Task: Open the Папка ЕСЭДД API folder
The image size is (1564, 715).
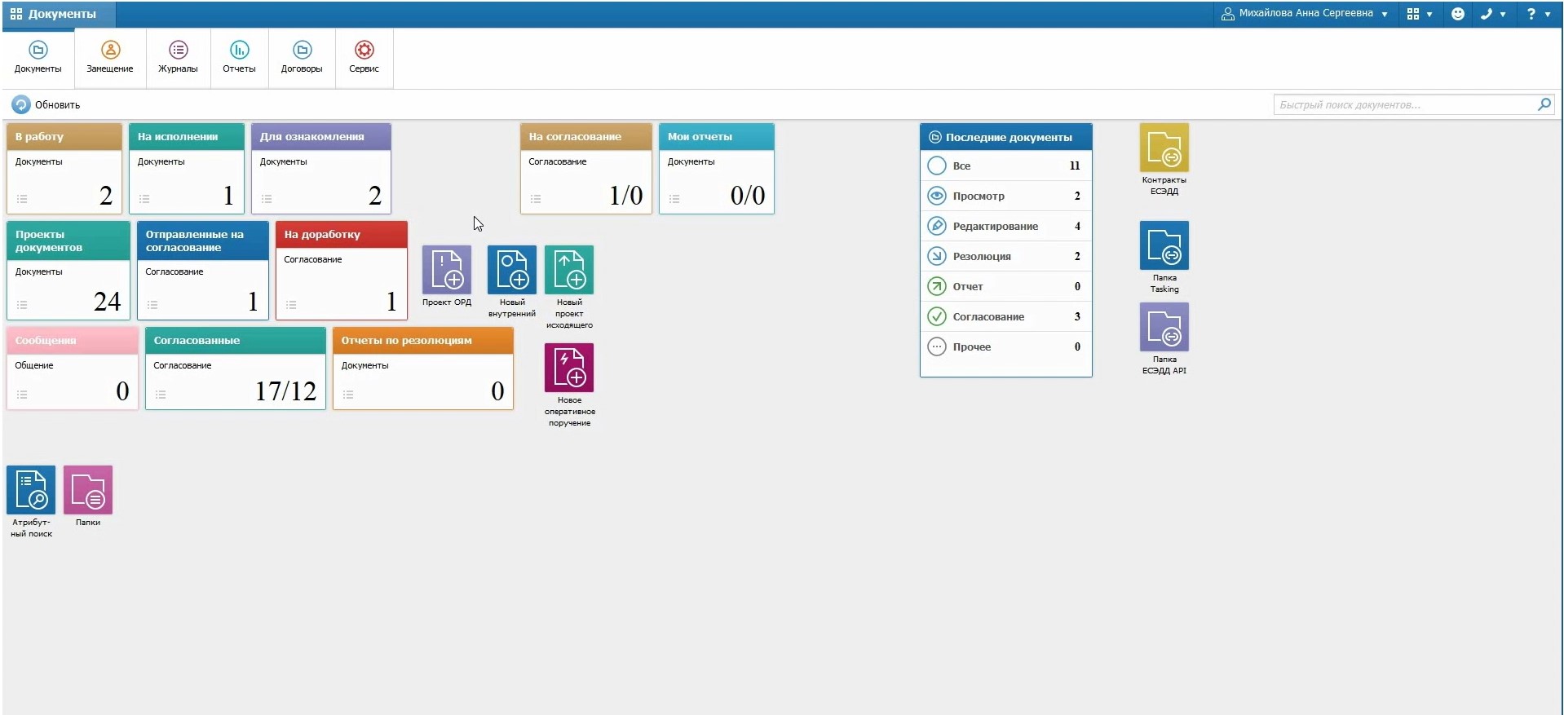Action: (x=1164, y=327)
